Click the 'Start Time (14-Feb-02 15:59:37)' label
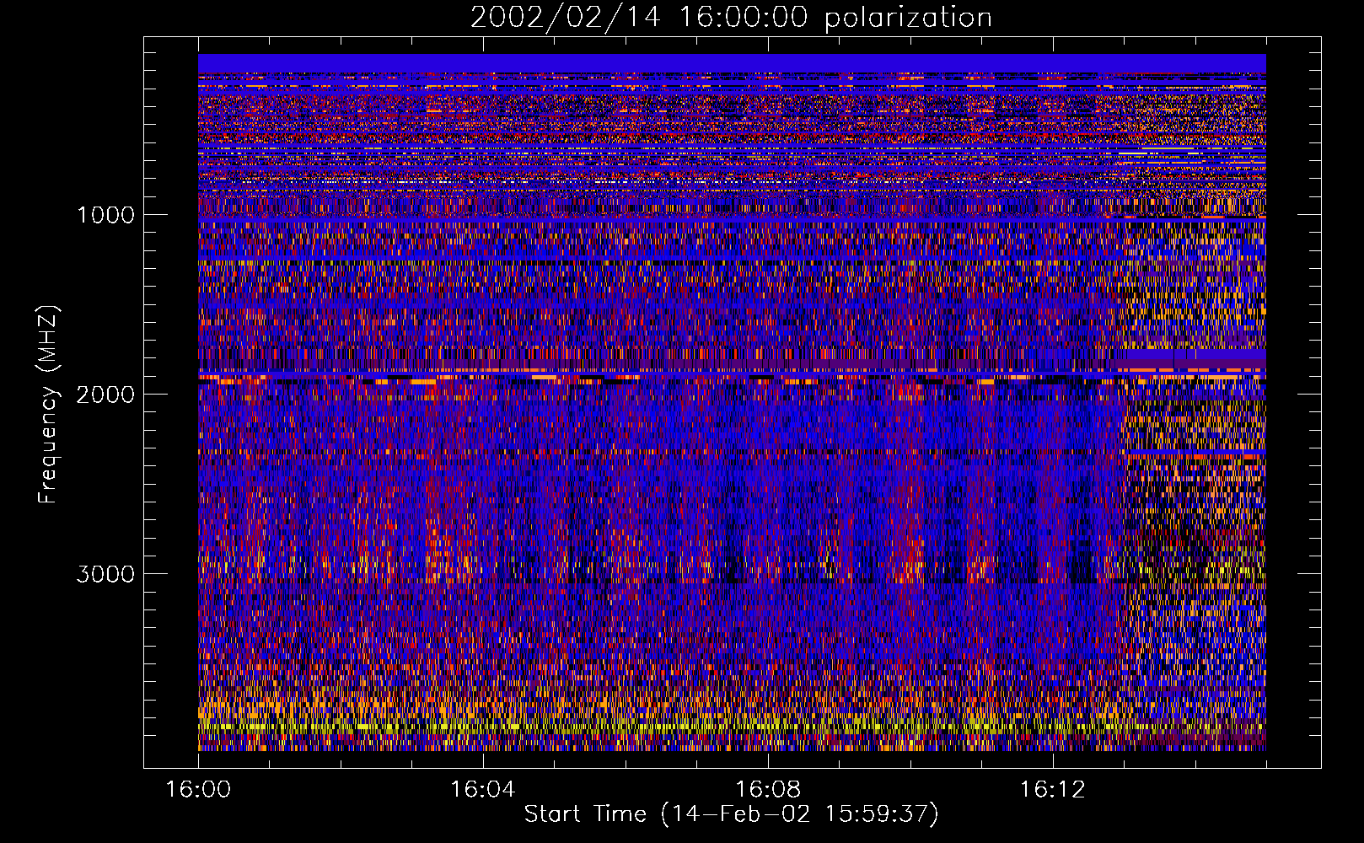The height and width of the screenshot is (843, 1364). pyautogui.click(x=731, y=814)
